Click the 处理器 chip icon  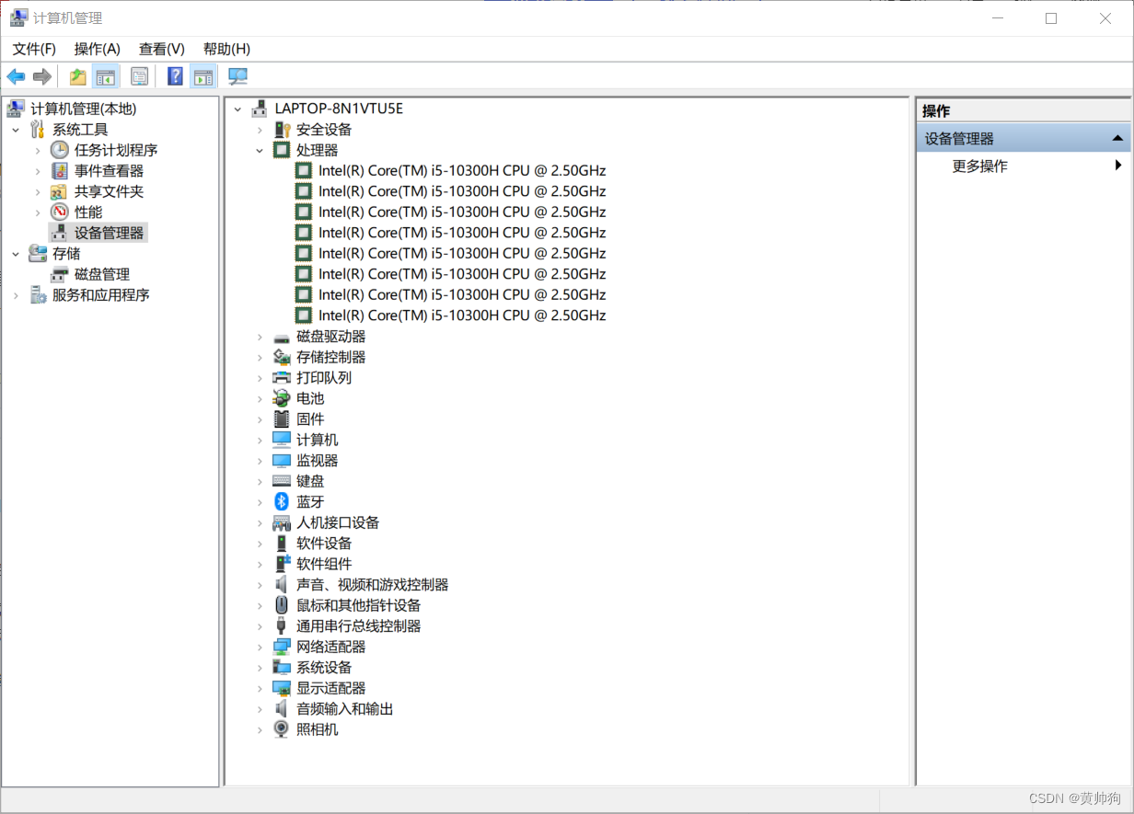pyautogui.click(x=282, y=150)
